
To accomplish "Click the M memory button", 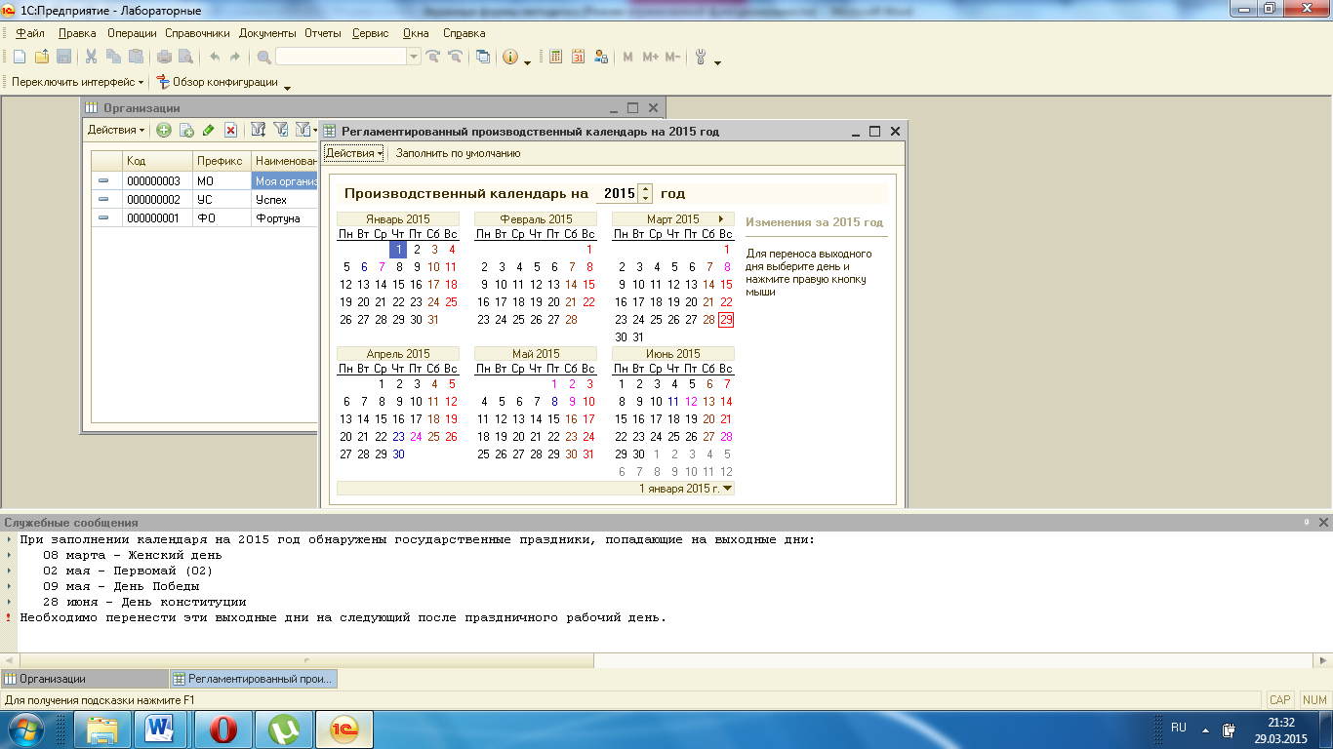I will (x=628, y=57).
